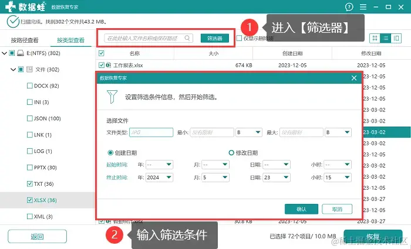Open the start time hour dropdown
This screenshot has width=411, height=249.
[338, 165]
